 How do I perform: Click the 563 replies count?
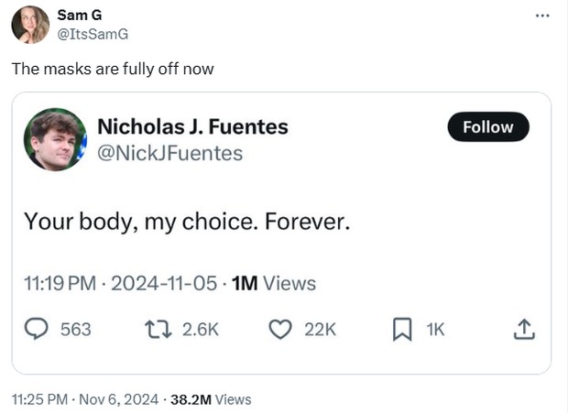tap(75, 330)
